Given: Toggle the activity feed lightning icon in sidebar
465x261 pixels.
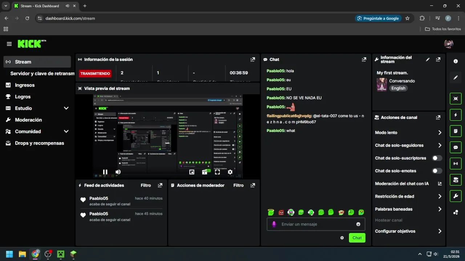Looking at the screenshot, I should 456,115.
